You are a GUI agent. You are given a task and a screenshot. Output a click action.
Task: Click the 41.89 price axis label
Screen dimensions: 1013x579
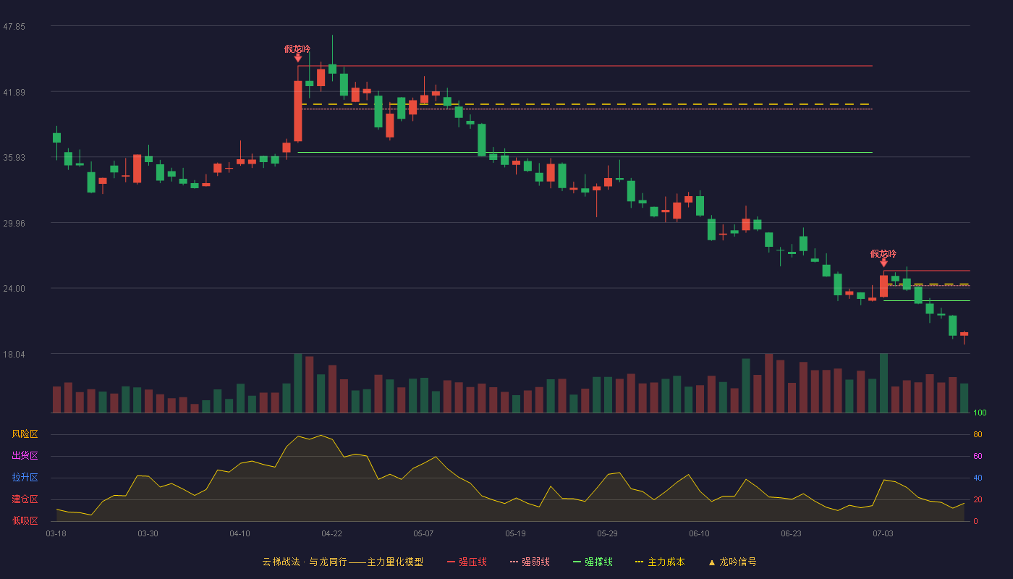coord(14,93)
